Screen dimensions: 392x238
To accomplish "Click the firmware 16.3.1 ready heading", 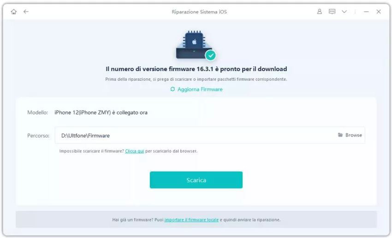I will (196, 69).
